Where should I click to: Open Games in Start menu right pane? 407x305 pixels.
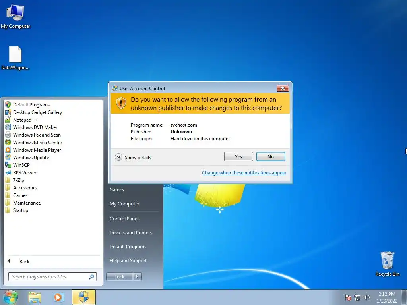pyautogui.click(x=117, y=189)
